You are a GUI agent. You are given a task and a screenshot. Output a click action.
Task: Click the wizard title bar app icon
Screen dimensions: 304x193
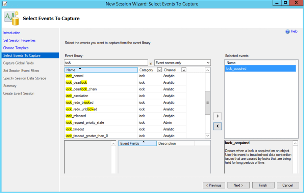point(5,4)
